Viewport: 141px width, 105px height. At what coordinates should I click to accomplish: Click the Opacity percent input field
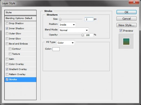pos(89,35)
